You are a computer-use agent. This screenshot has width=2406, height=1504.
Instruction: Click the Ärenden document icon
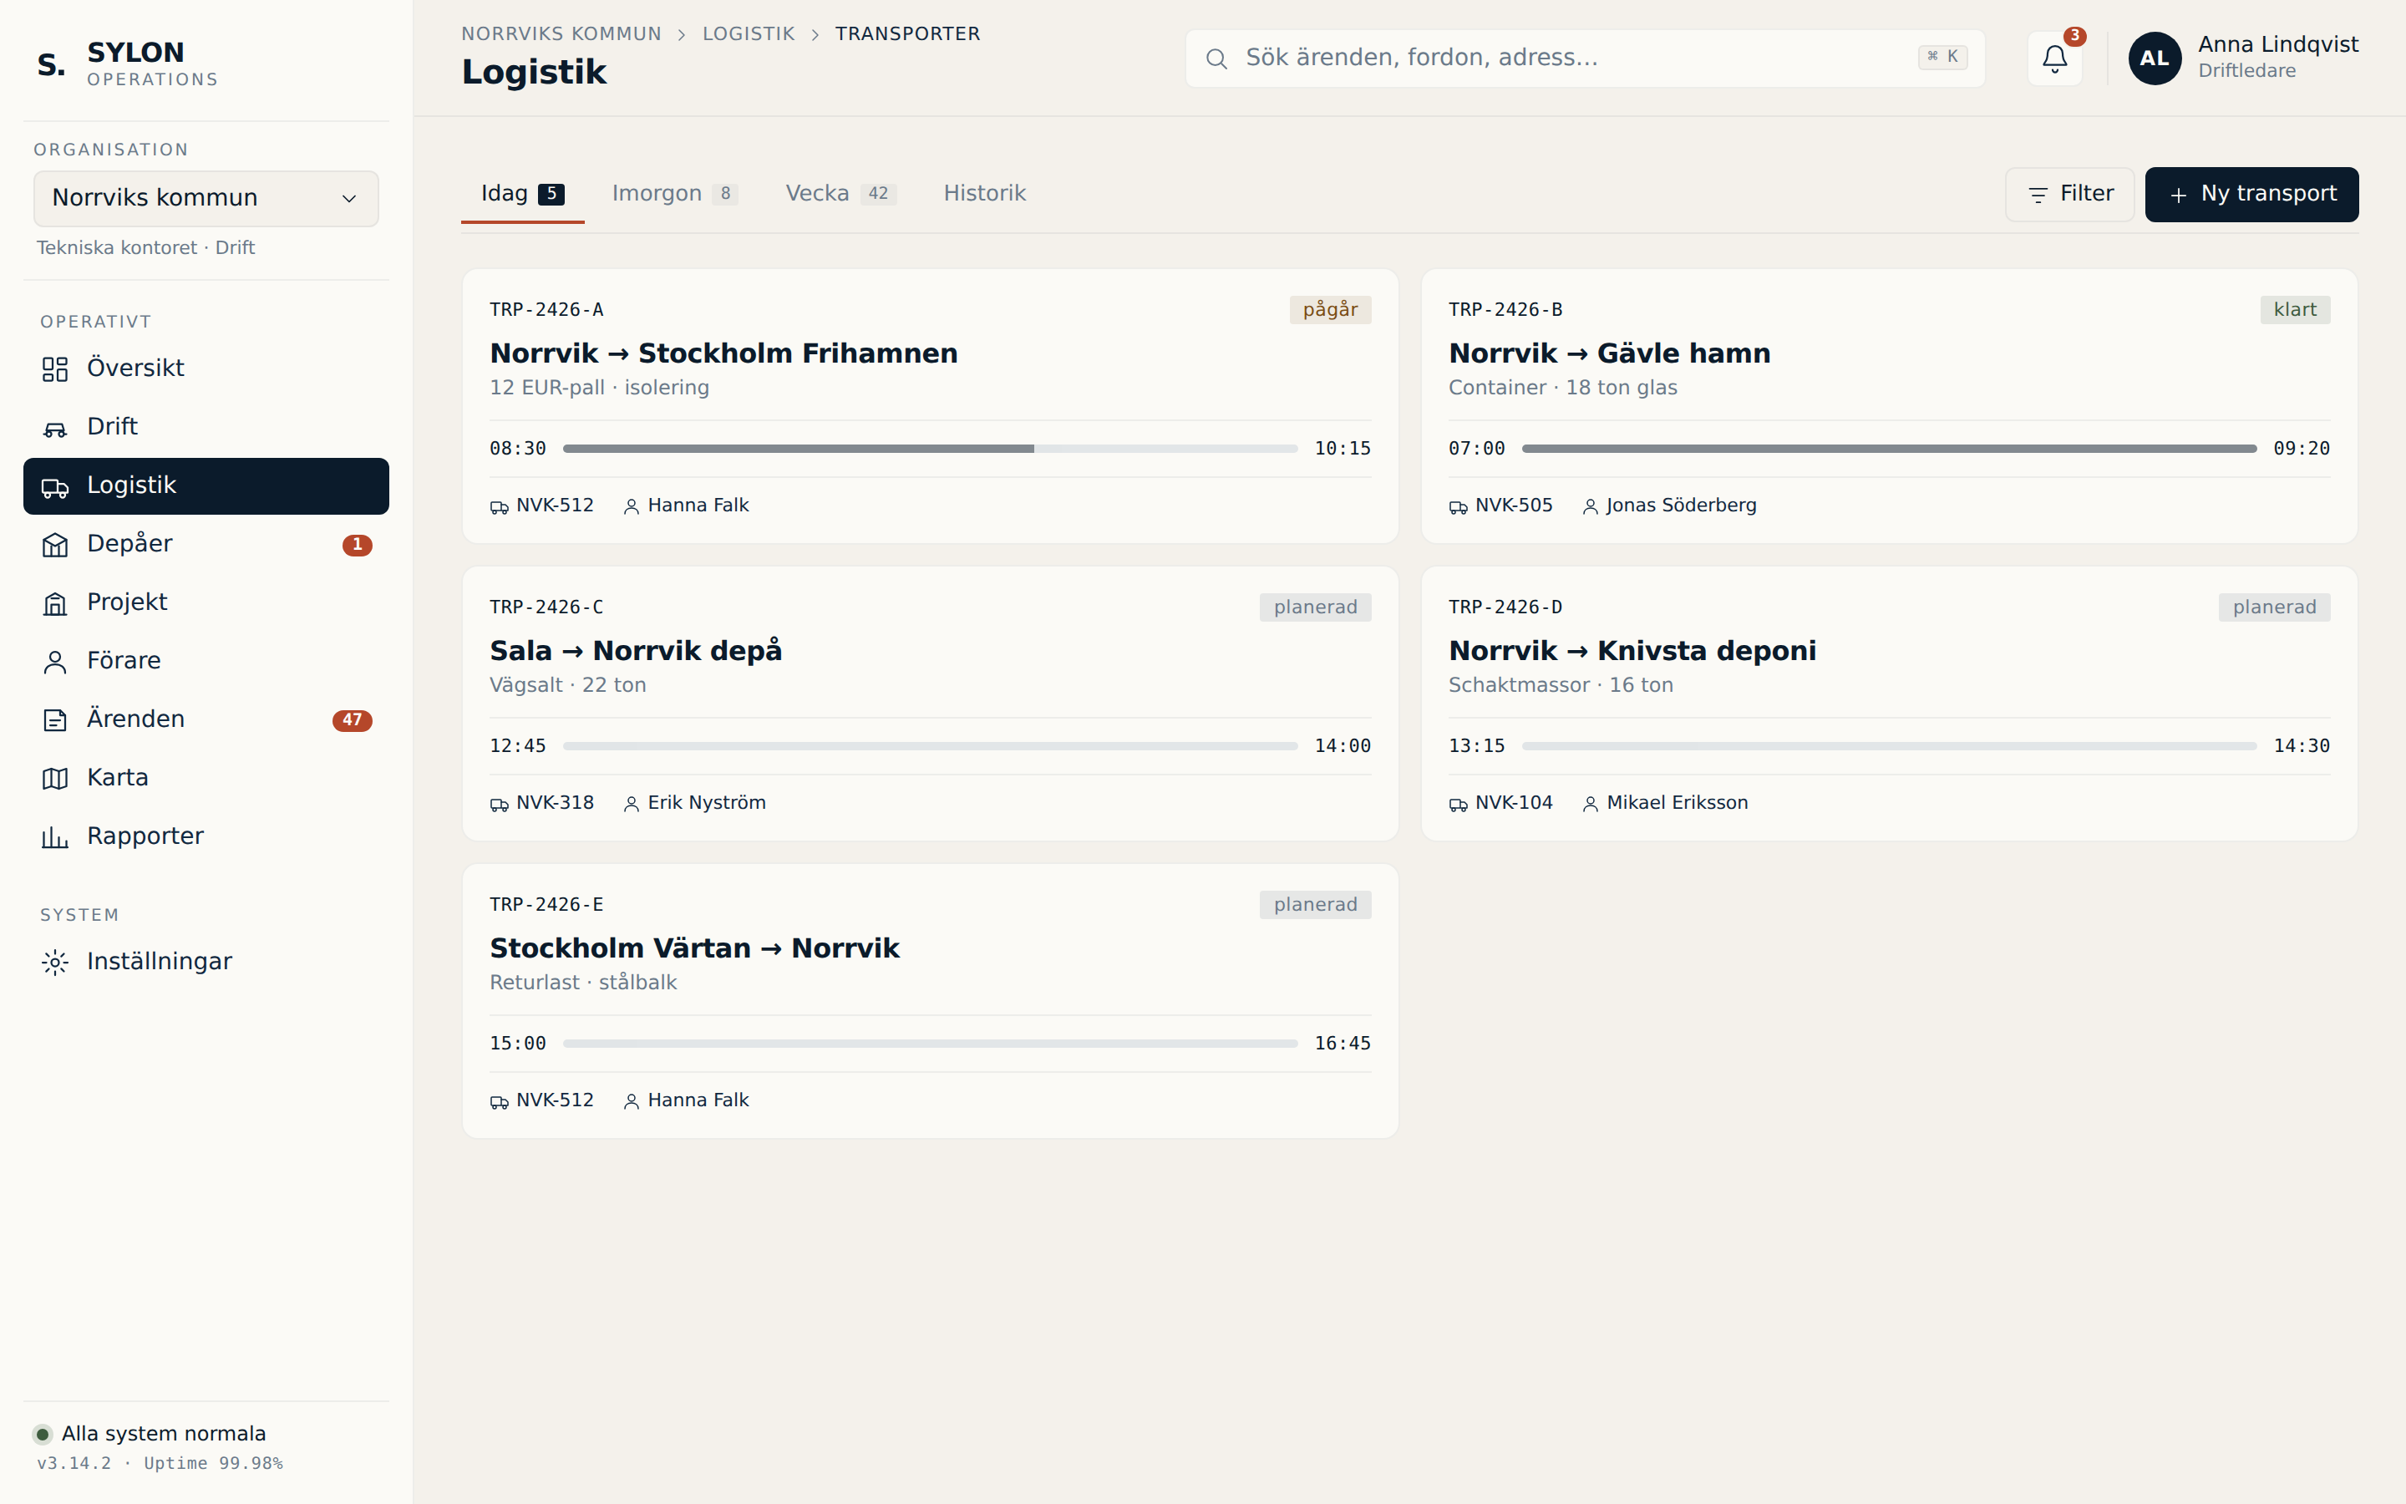pyautogui.click(x=54, y=720)
